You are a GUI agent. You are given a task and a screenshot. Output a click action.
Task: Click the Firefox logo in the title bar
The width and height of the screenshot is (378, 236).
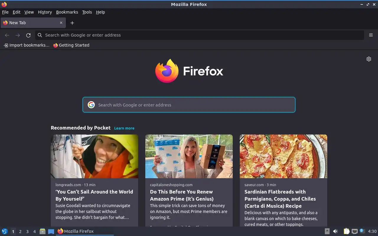click(4, 4)
